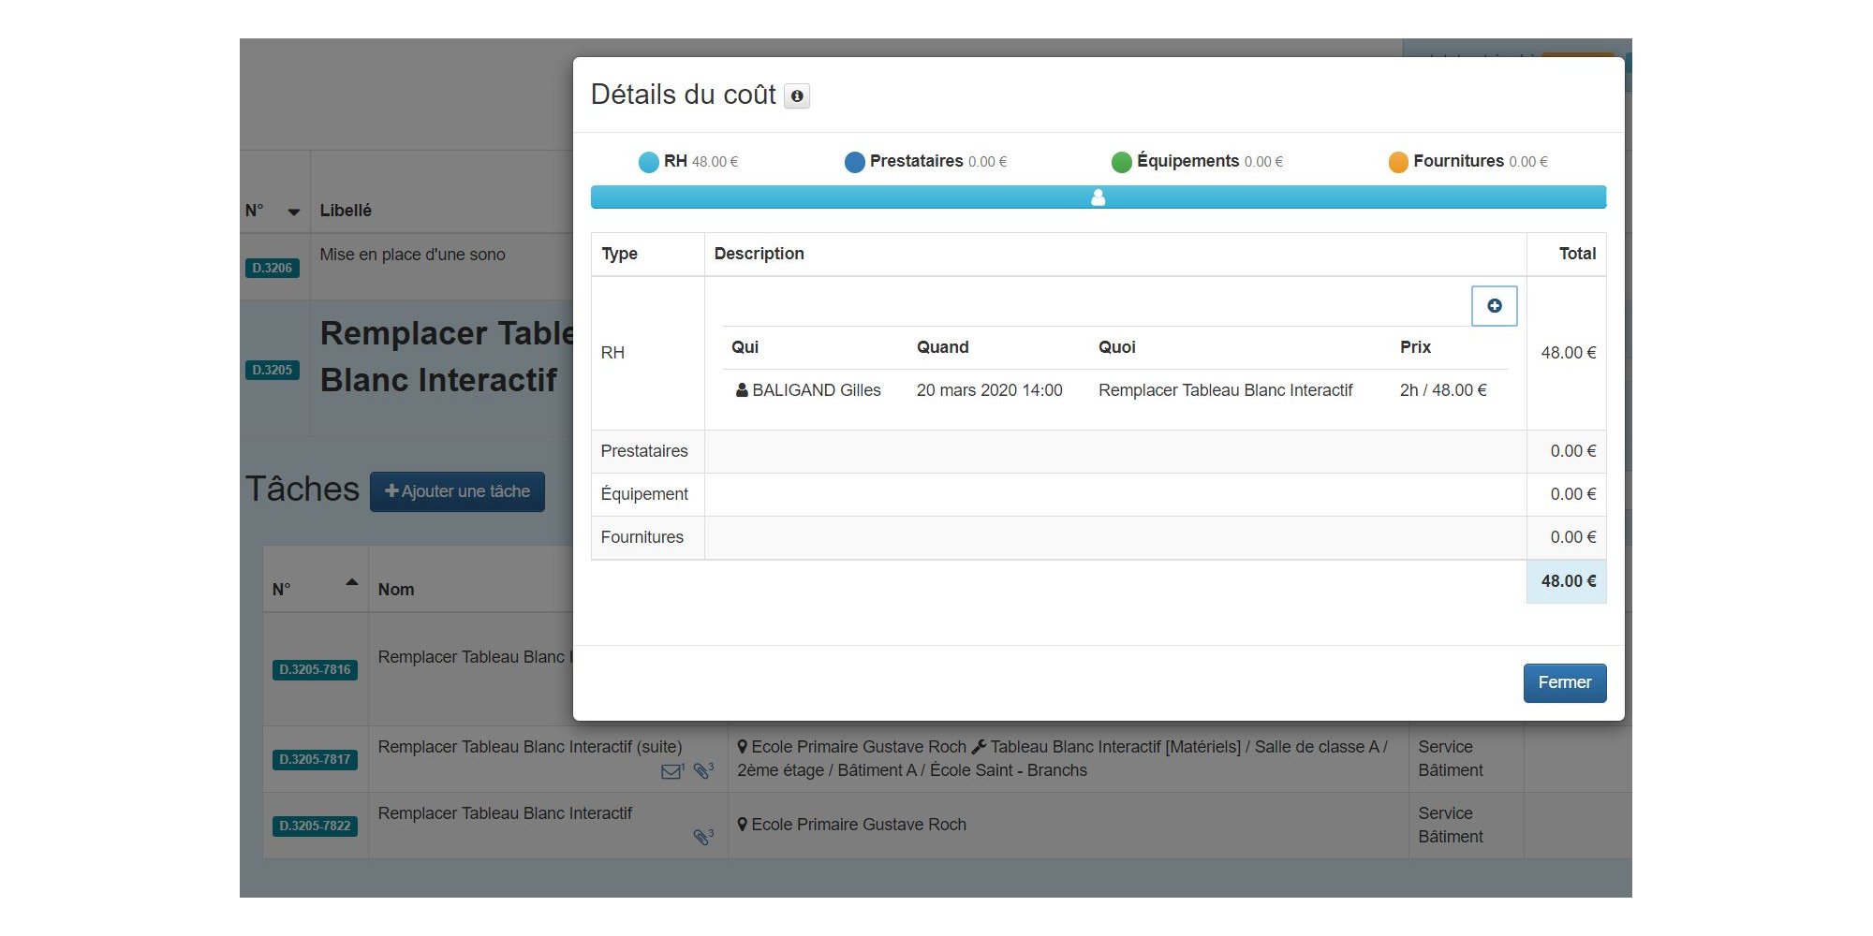The width and height of the screenshot is (1873, 936).
Task: Click the Fournitures 0.00 € legend label
Action: [x=1481, y=161]
